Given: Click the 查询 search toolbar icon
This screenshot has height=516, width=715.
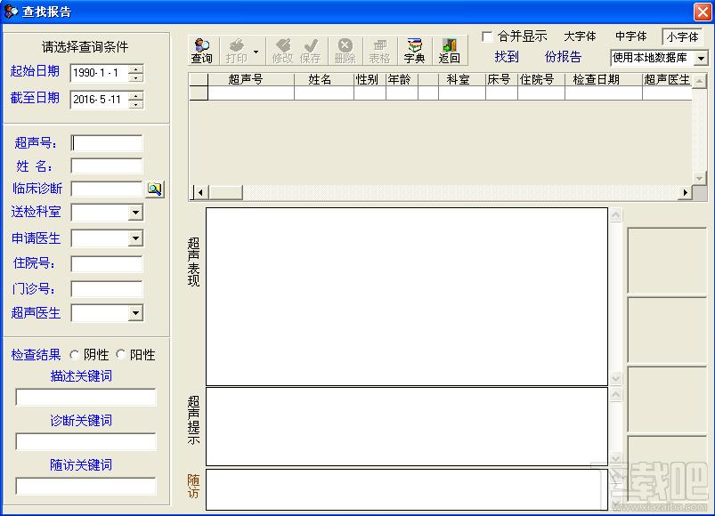Looking at the screenshot, I should [x=201, y=51].
